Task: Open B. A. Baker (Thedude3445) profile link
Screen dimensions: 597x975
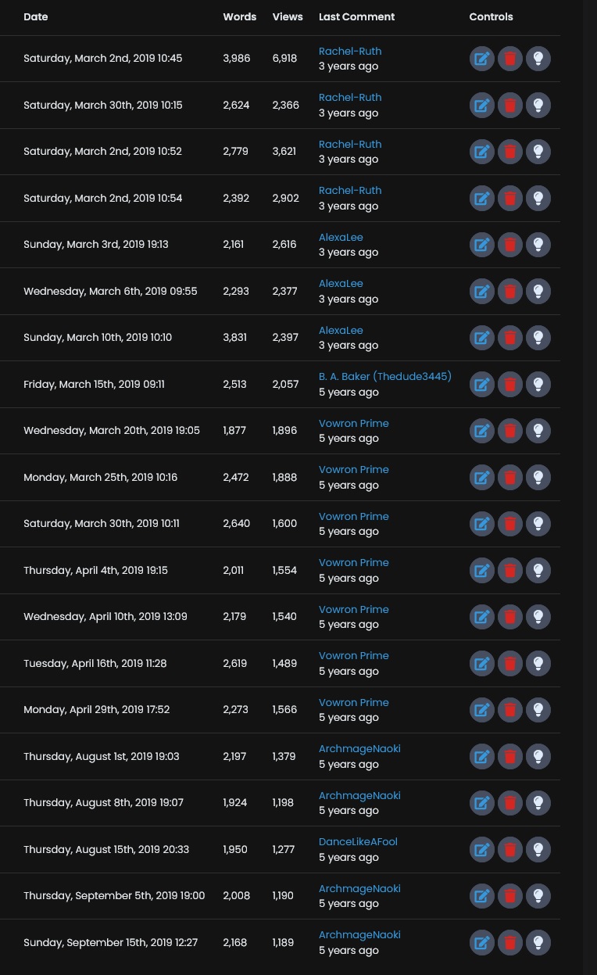Action: pyautogui.click(x=385, y=376)
